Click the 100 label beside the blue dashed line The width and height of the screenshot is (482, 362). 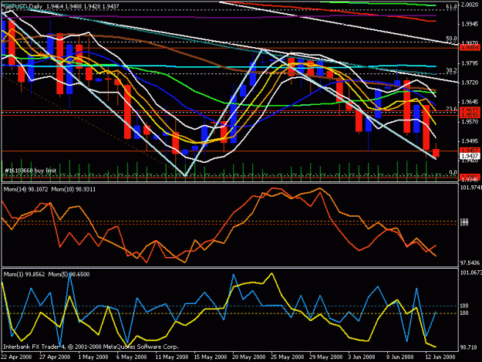[464, 306]
